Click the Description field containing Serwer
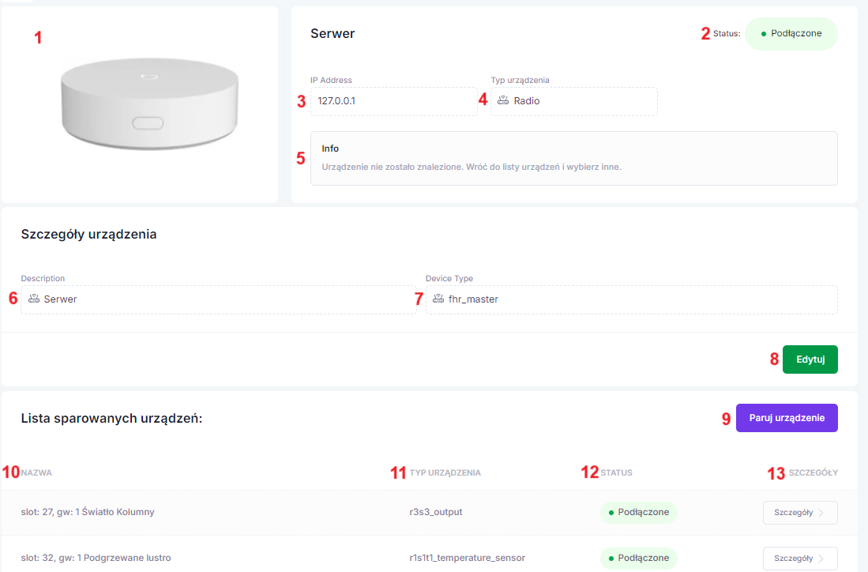 (x=219, y=299)
